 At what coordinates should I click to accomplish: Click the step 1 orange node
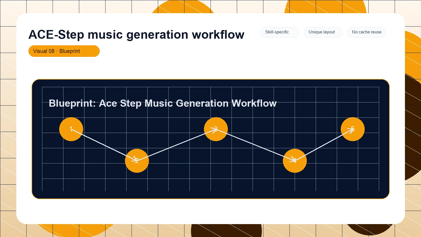click(x=71, y=129)
